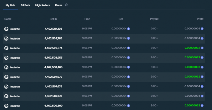
Task: Click Ethereum icon in Profit cell of row 4,462,507,676
Action: click(202, 86)
